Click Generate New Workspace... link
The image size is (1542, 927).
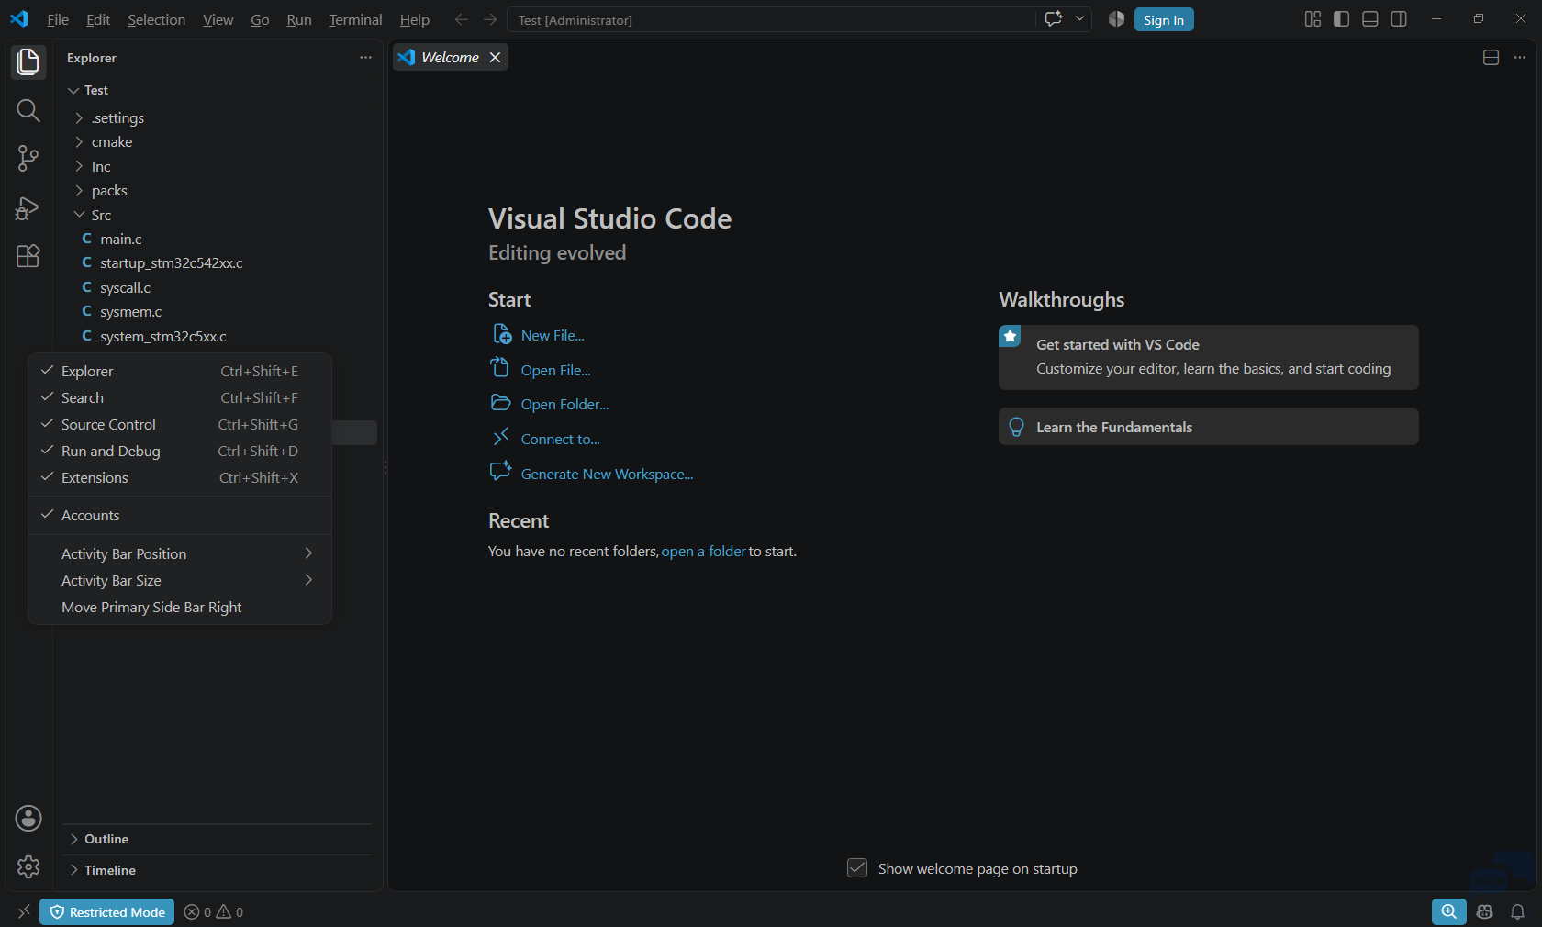(x=607, y=474)
